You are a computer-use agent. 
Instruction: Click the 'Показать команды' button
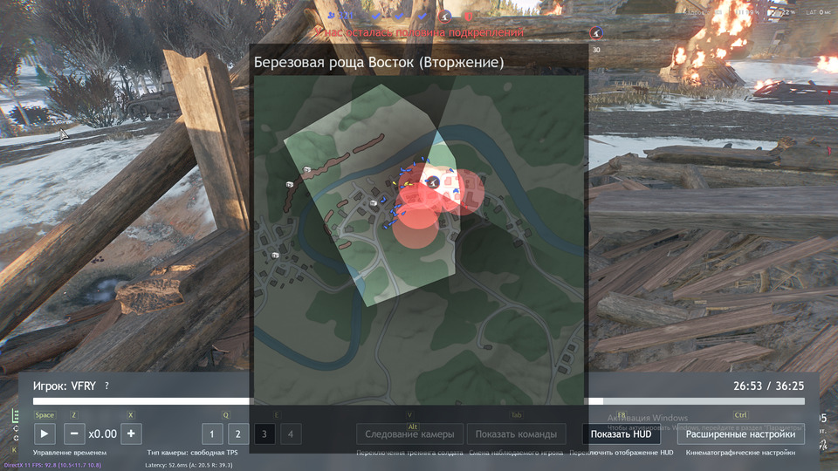tap(516, 434)
